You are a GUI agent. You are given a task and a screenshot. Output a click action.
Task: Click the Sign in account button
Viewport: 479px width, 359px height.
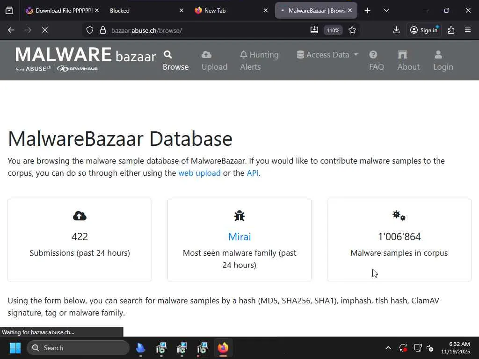(424, 30)
